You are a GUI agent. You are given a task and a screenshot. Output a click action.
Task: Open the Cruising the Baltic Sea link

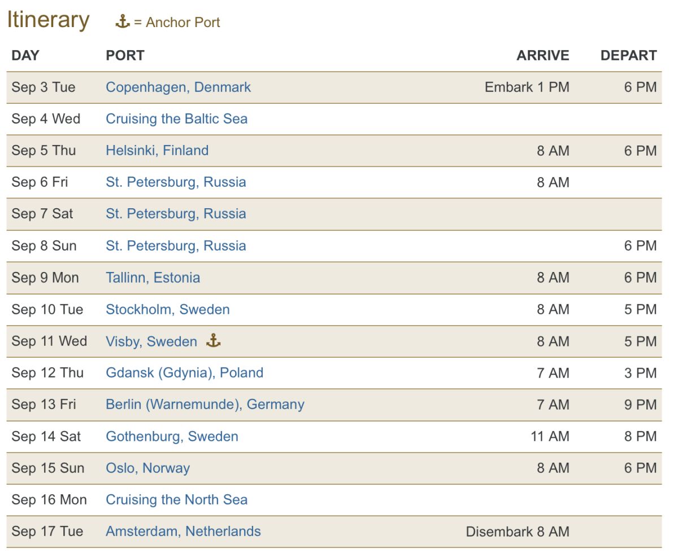[x=176, y=119]
